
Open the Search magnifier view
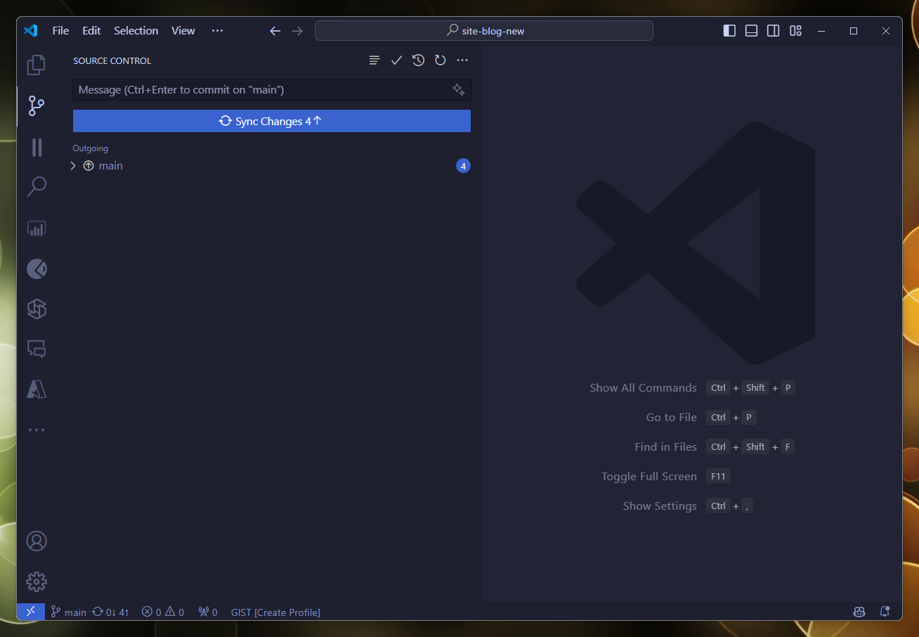point(37,187)
